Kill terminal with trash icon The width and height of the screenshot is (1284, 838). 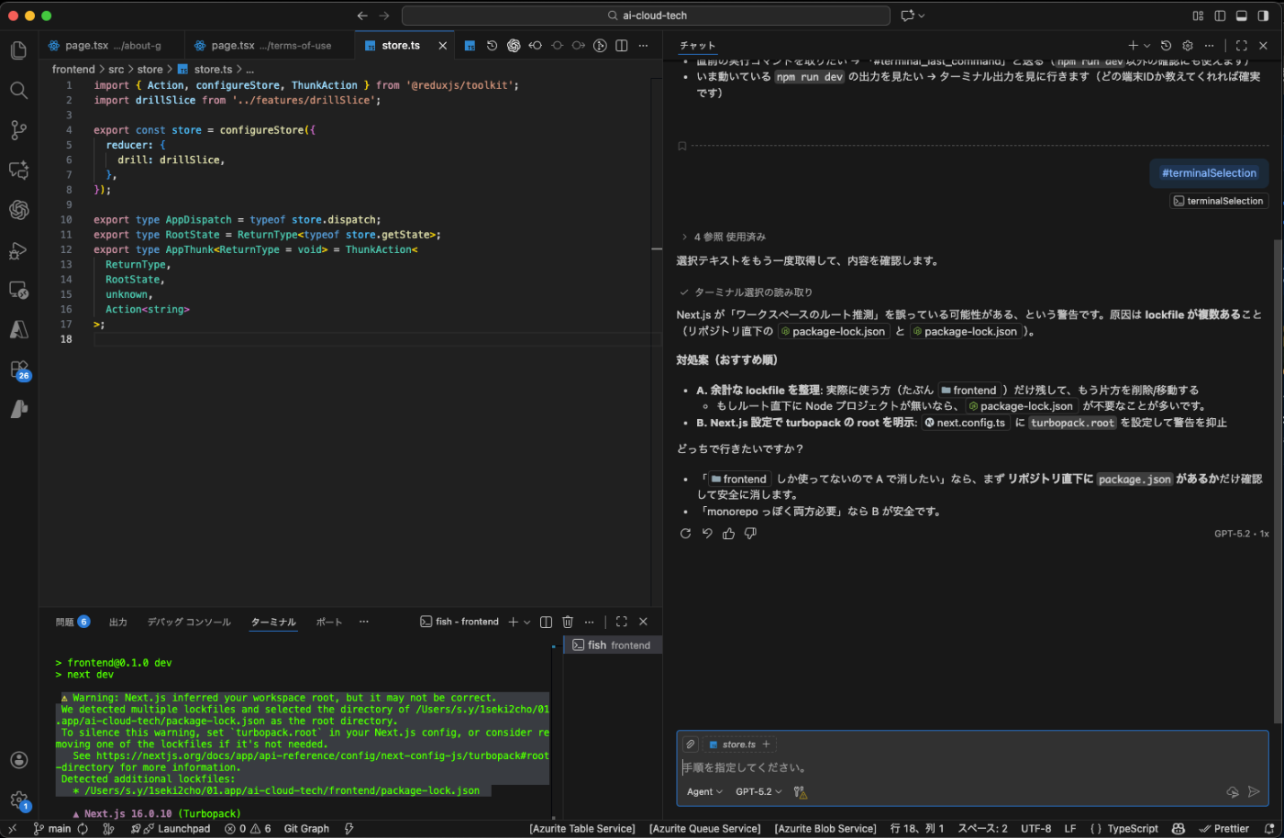tap(568, 622)
